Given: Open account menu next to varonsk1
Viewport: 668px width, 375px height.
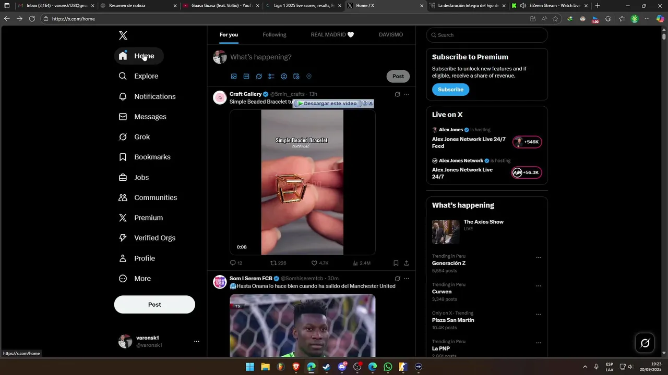Looking at the screenshot, I should coord(197,342).
